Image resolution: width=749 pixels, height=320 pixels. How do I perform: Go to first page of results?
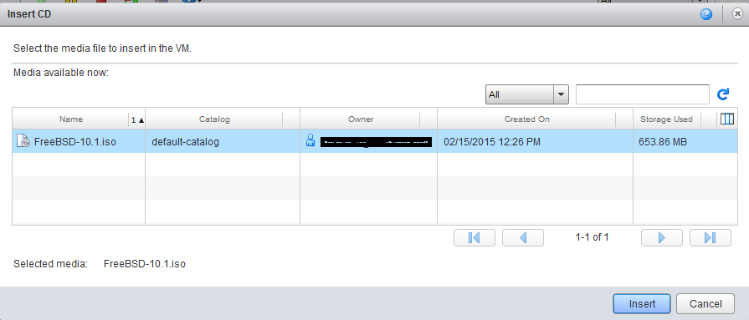coord(475,237)
